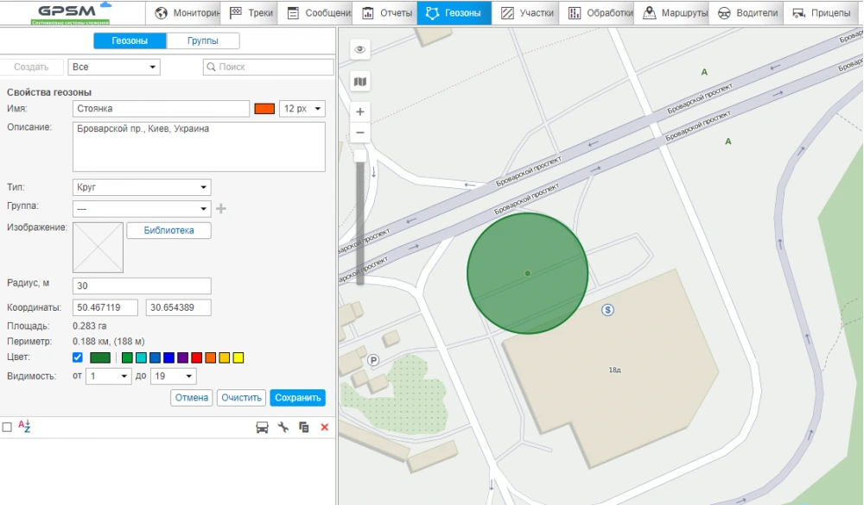Switch to the Группы tab
The width and height of the screenshot is (864, 505).
click(x=202, y=41)
